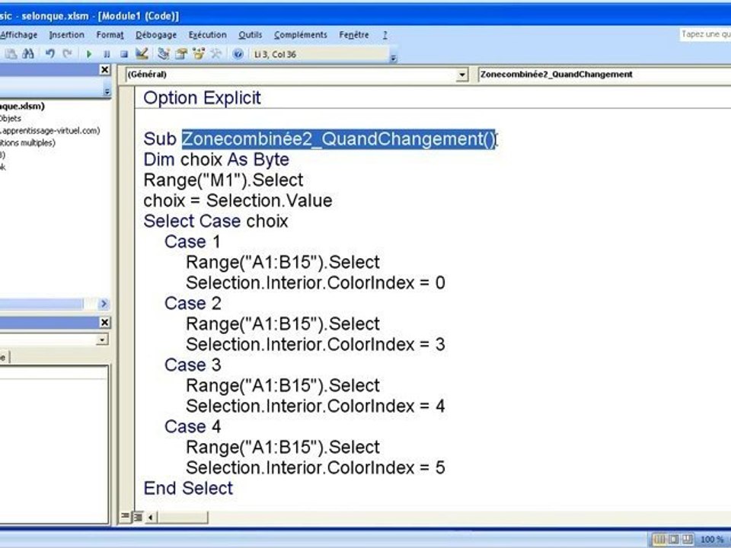
Task: Click the ColorIndex = 0 line
Action: (315, 283)
